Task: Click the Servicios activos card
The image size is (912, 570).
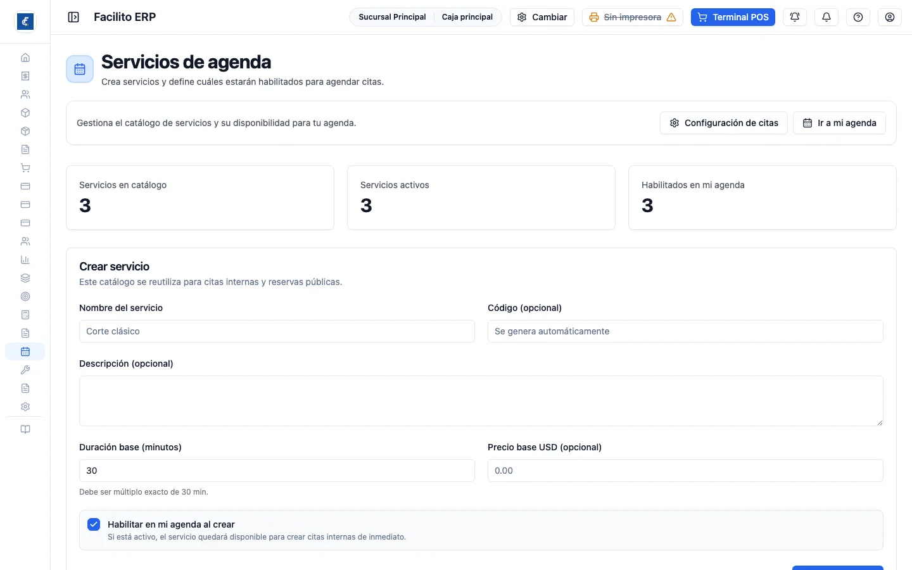Action: [x=481, y=198]
